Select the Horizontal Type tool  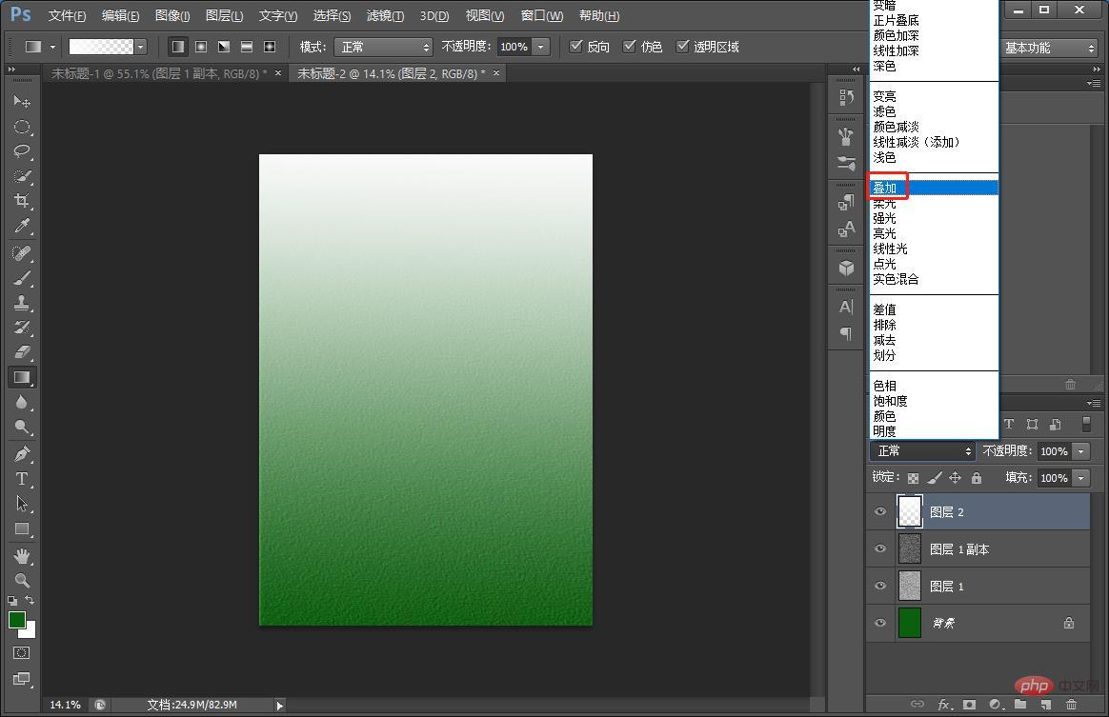(21, 479)
